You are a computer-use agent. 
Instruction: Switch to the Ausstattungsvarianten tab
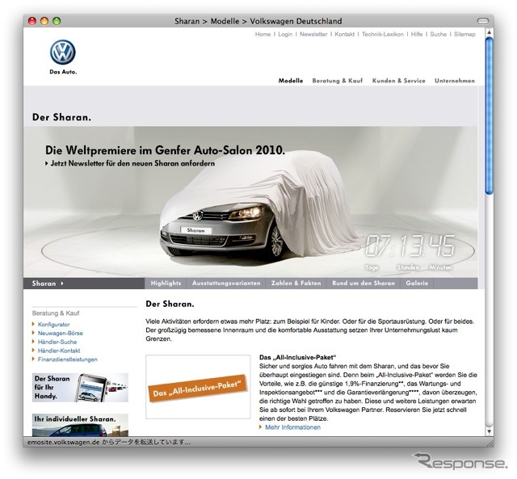(x=226, y=284)
